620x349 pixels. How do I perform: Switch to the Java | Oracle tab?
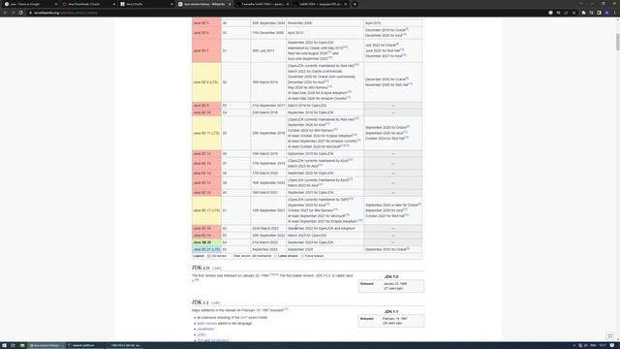[x=146, y=4]
